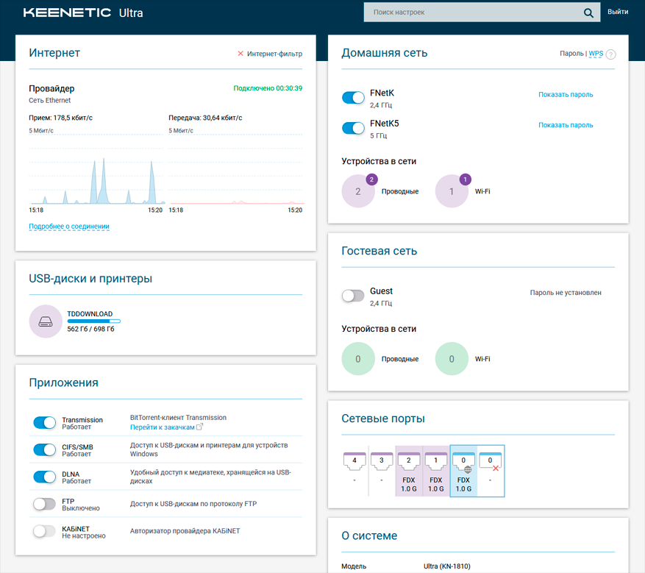Select network port 2 icon
Viewport: 645px width, 573px height.
click(408, 461)
